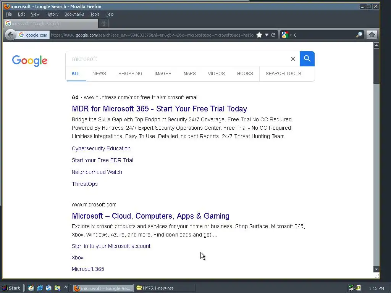Screen dimensions: 391x293
Task: Open the ThreatOps link
Action: coord(85,184)
